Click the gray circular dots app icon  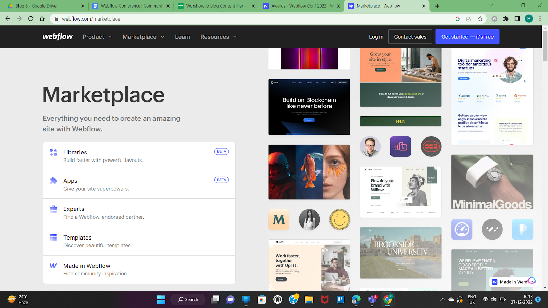pos(492,229)
